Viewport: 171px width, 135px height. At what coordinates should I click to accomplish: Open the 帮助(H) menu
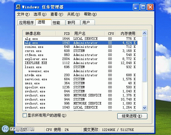coord(90,14)
